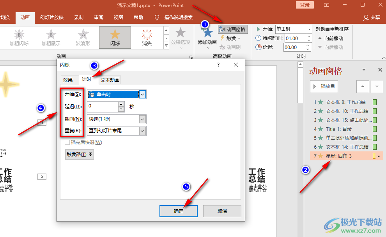Select animation 文本框 15: 点击此处
This screenshot has width=386, height=237.
345,120
